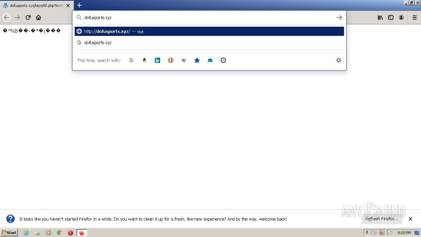Open search settings gear
Image resolution: width=421 pixels, height=237 pixels.
339,60
